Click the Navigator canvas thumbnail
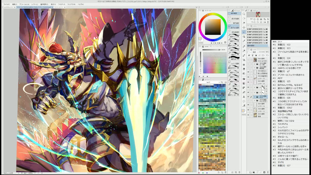Screen dimensions: 311x175 click(x=258, y=14)
